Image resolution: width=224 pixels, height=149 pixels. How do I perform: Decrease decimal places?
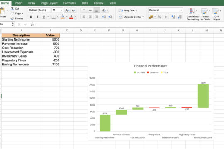[x=180, y=17]
